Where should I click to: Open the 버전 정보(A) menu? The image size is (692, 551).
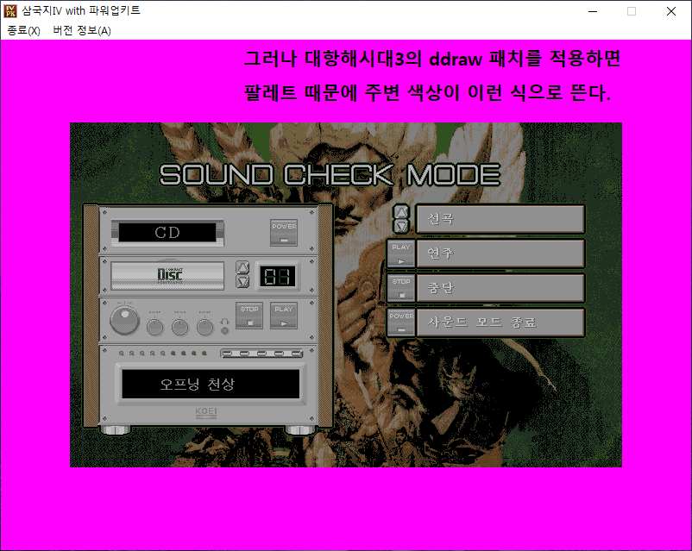point(82,30)
